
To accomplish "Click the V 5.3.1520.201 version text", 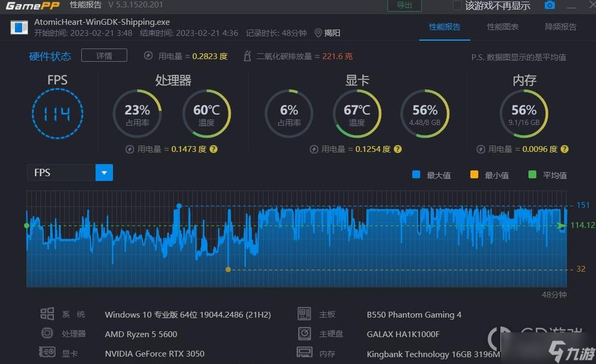I will click(135, 5).
